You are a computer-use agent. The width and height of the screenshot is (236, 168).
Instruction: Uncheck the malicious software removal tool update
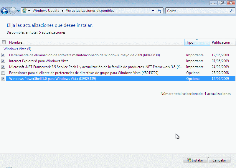[x=3, y=55]
